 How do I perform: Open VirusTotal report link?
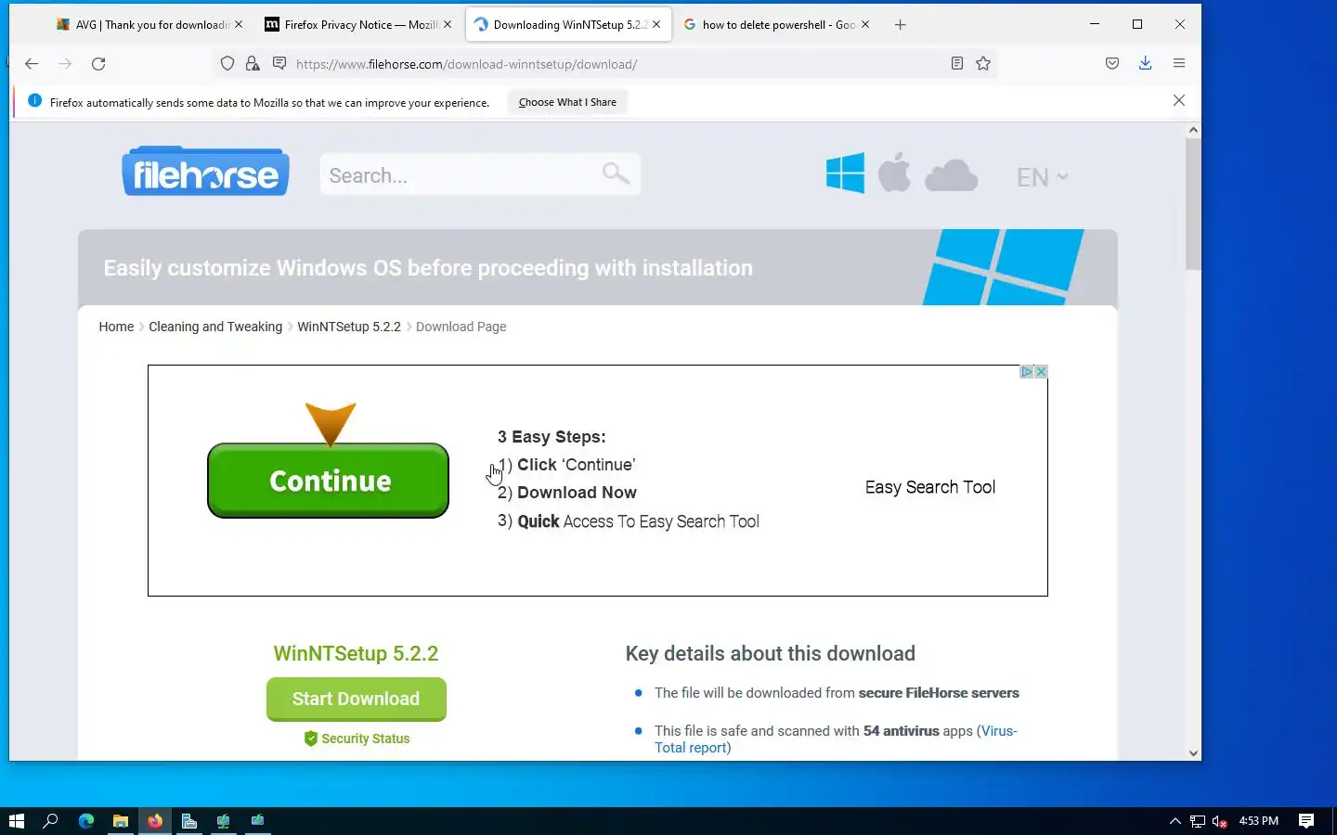[836, 739]
